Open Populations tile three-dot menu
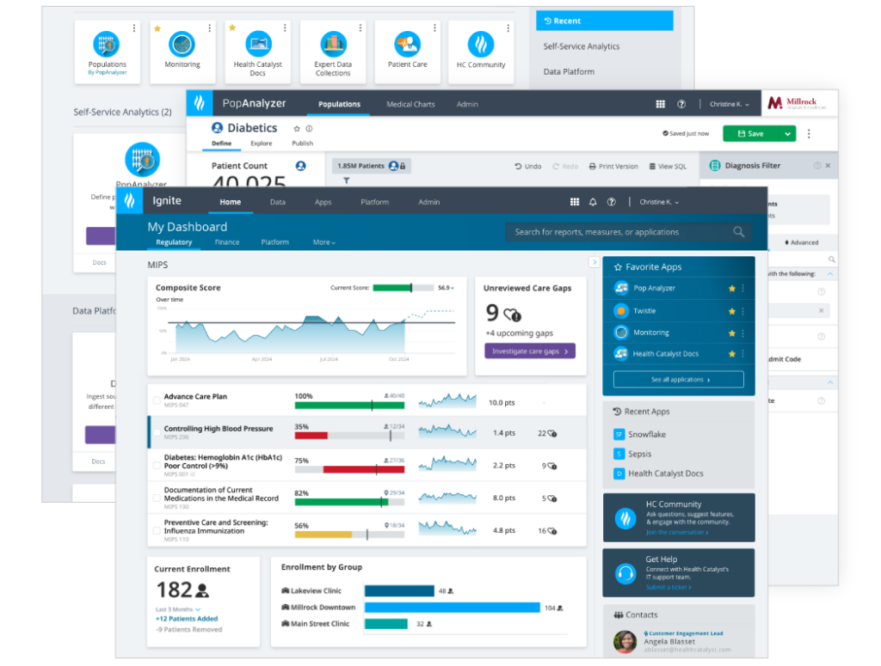The height and width of the screenshot is (666, 881). pyautogui.click(x=133, y=28)
